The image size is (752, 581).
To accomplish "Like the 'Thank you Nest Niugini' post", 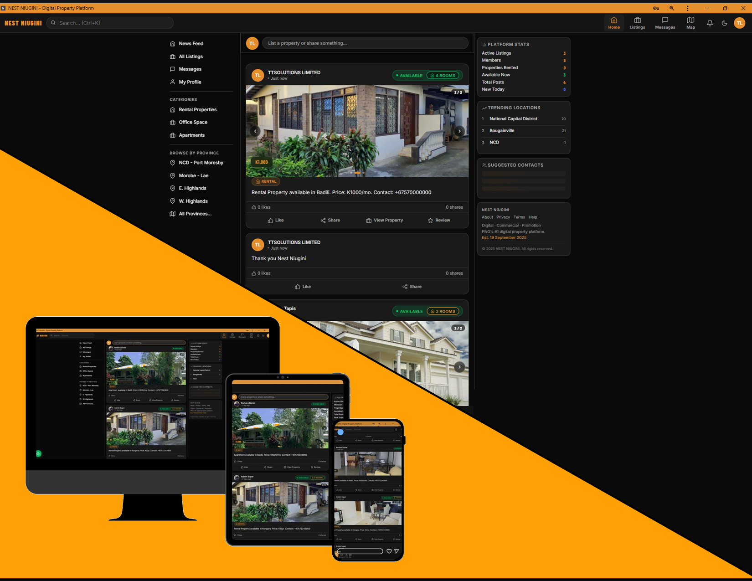I will pos(303,287).
